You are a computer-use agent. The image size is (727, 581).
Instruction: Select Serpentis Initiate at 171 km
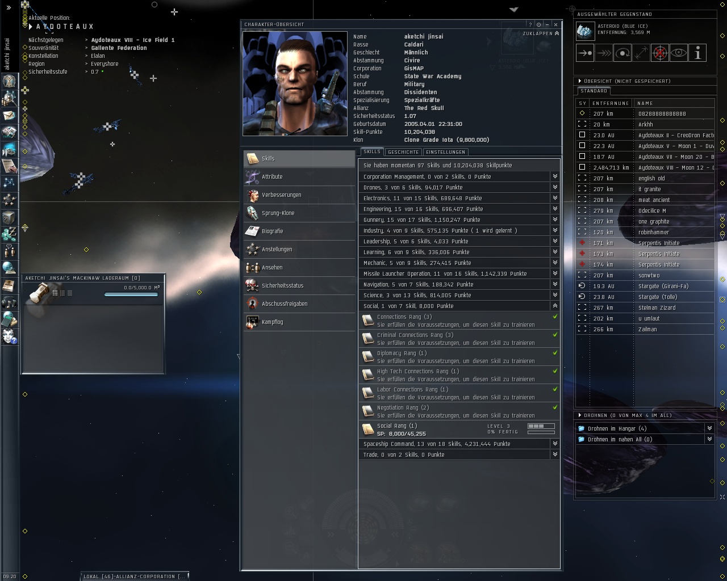[646, 243]
